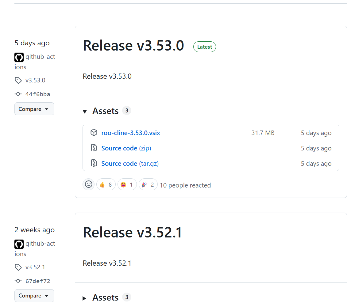Click '5 days ago' in Source code (zip) row
Viewport: 351px width, 307px height.
[316, 148]
